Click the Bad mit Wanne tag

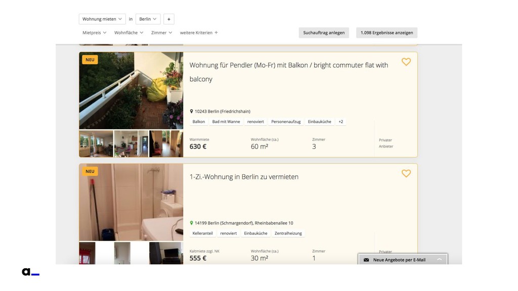point(226,122)
